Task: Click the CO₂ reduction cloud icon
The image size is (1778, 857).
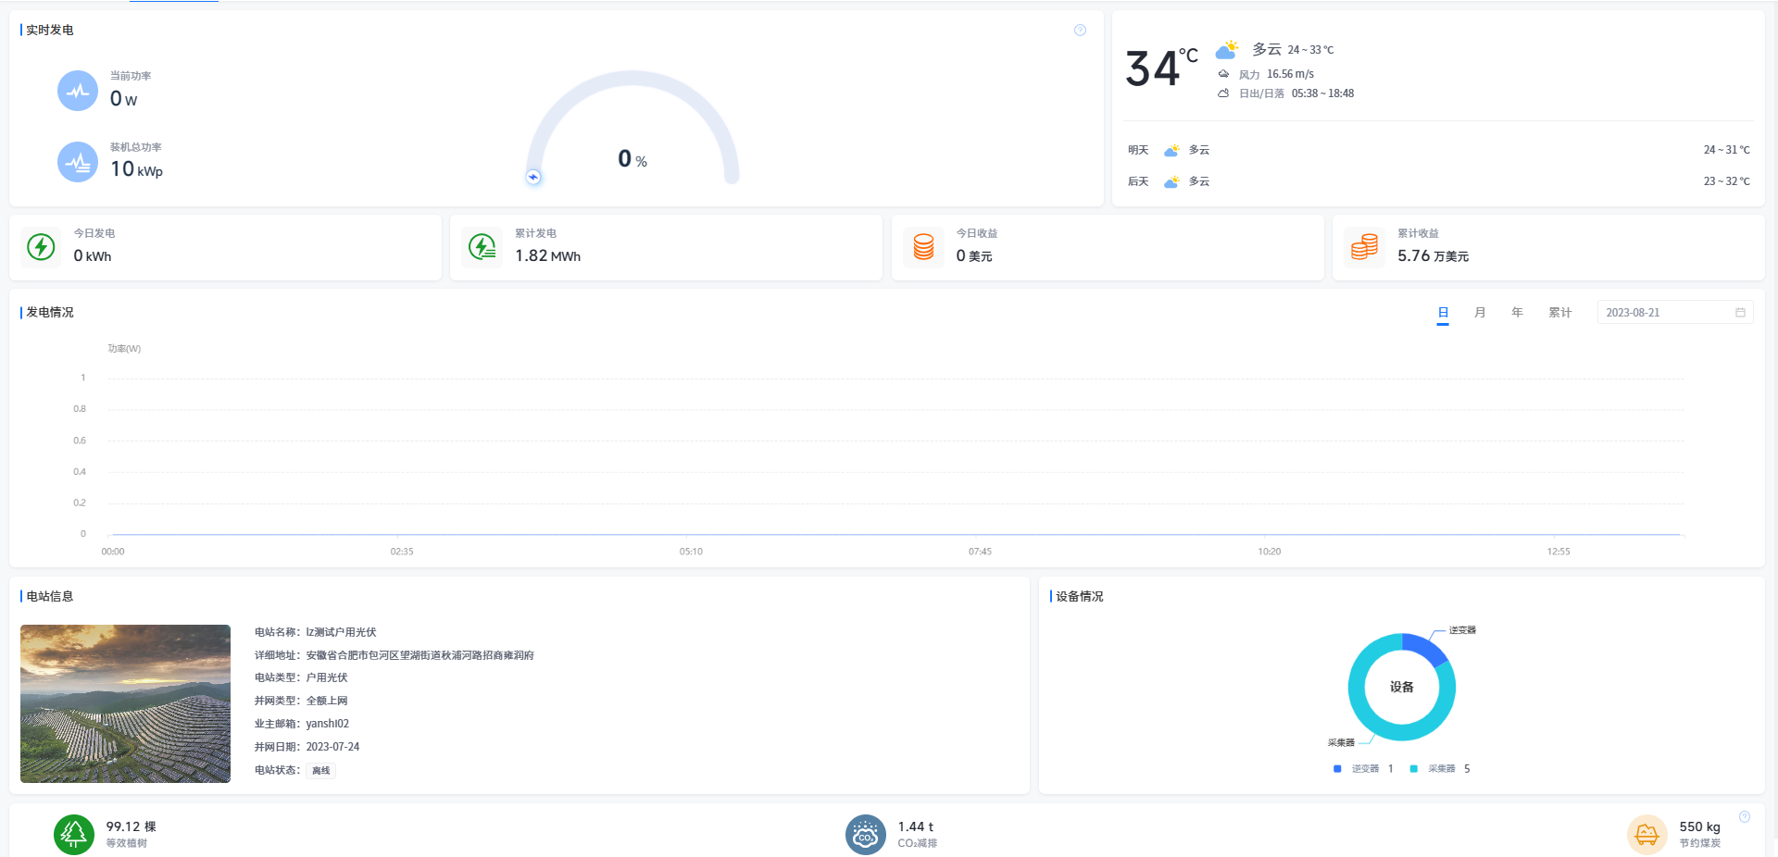Action: point(865,835)
